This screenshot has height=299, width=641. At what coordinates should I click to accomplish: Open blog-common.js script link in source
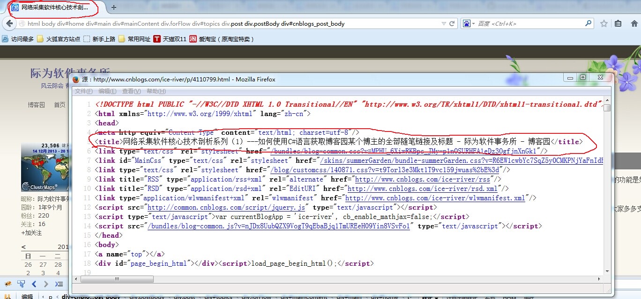coord(279,226)
